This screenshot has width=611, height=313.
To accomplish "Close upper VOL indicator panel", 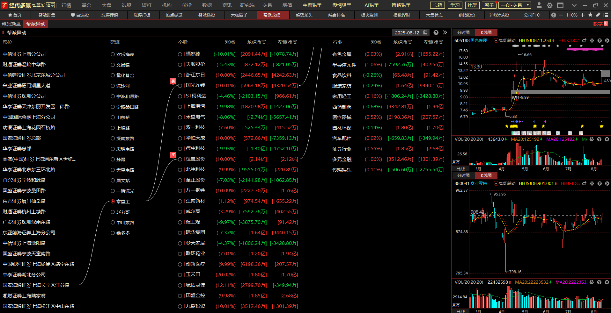I will (x=607, y=139).
